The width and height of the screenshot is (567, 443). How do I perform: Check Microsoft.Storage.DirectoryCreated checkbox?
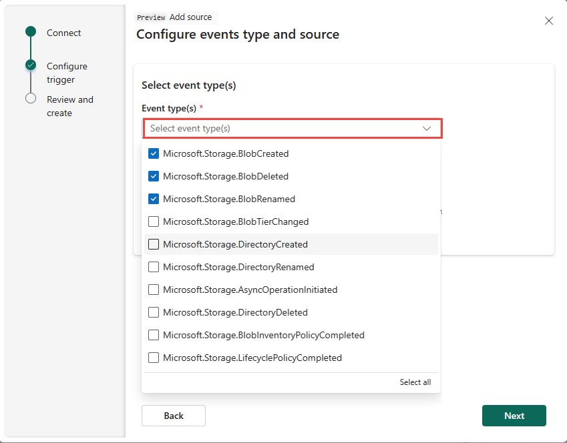click(x=154, y=244)
